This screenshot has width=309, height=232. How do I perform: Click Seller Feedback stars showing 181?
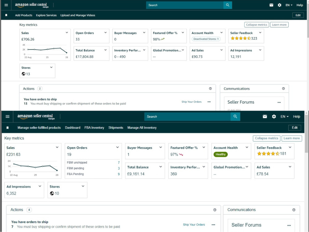coord(268,153)
